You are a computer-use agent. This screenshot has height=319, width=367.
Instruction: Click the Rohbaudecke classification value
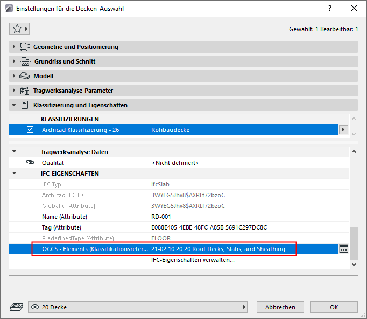(170, 130)
